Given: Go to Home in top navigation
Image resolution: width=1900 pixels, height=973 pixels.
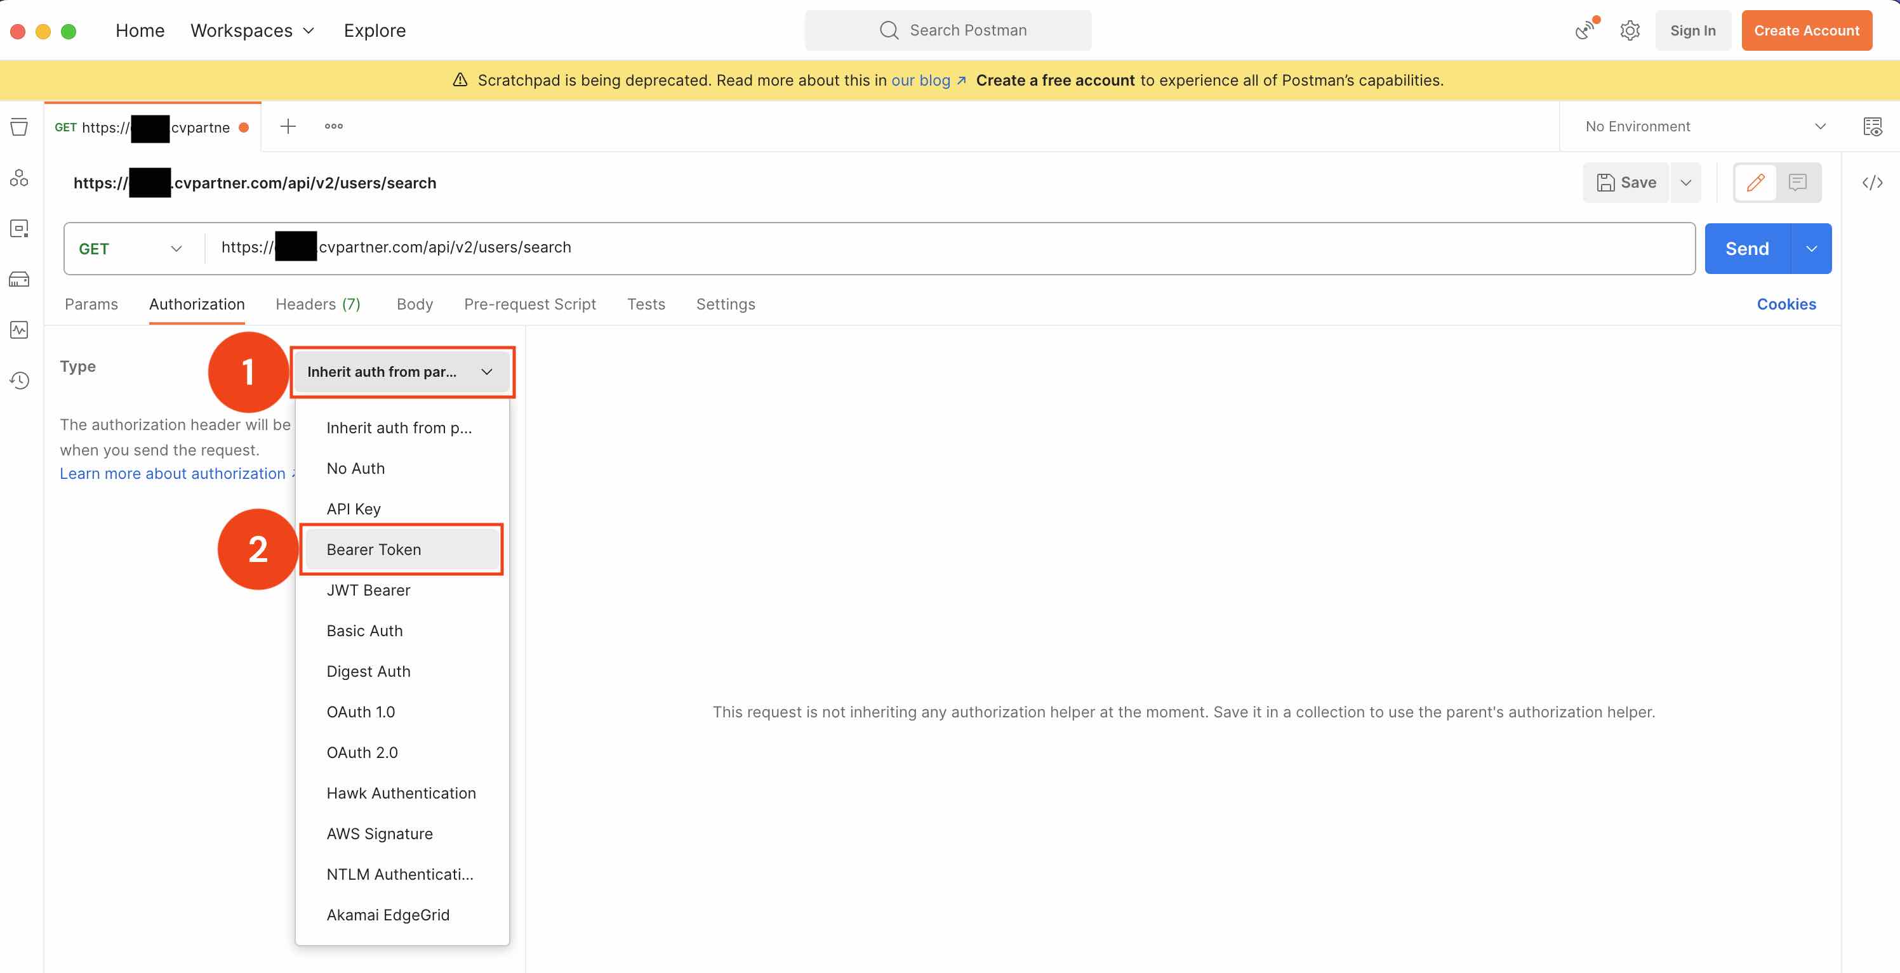Looking at the screenshot, I should click(x=140, y=30).
